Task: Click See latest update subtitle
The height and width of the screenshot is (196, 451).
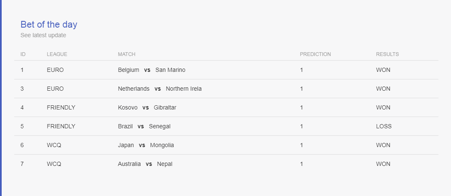Action: click(43, 36)
